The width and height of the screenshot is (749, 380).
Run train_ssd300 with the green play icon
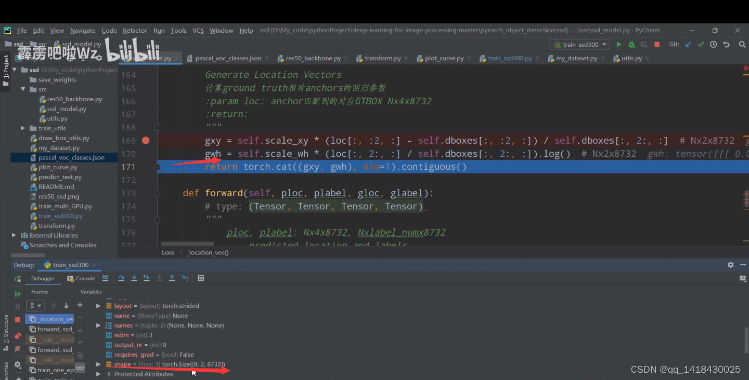coord(619,45)
